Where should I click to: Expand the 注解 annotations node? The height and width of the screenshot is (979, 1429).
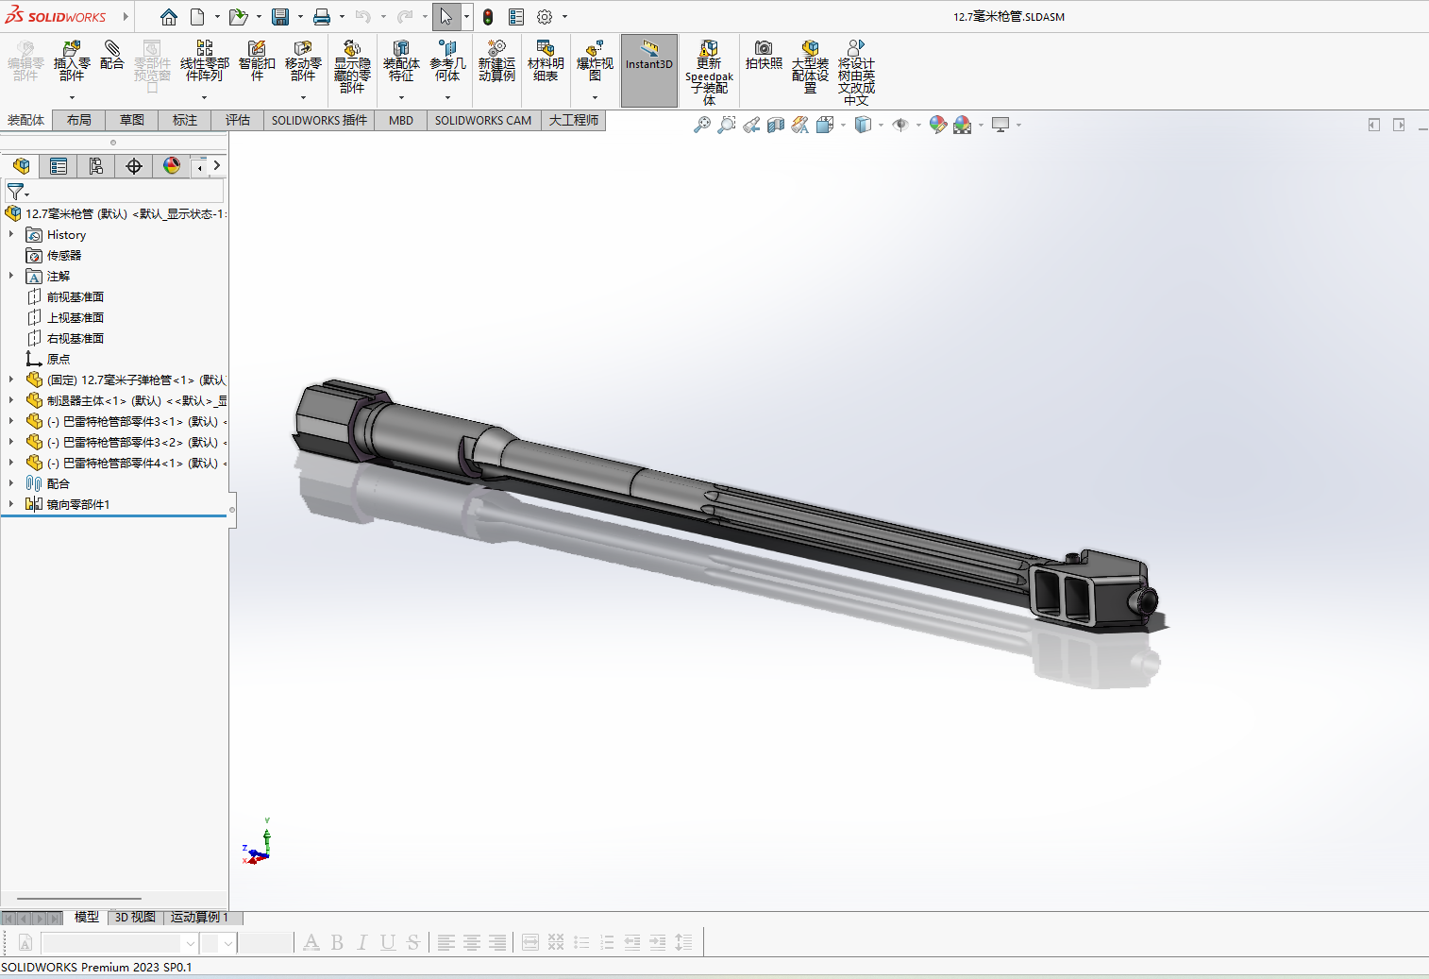click(11, 276)
